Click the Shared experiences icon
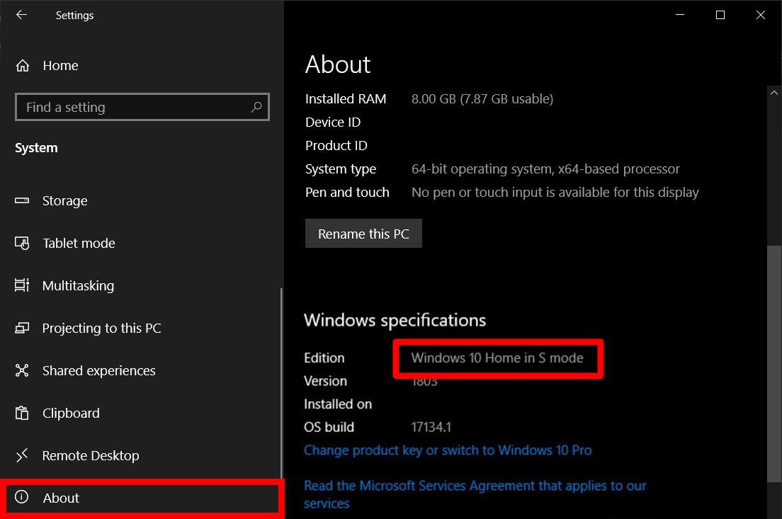Screen dimensions: 782x519 22,371
